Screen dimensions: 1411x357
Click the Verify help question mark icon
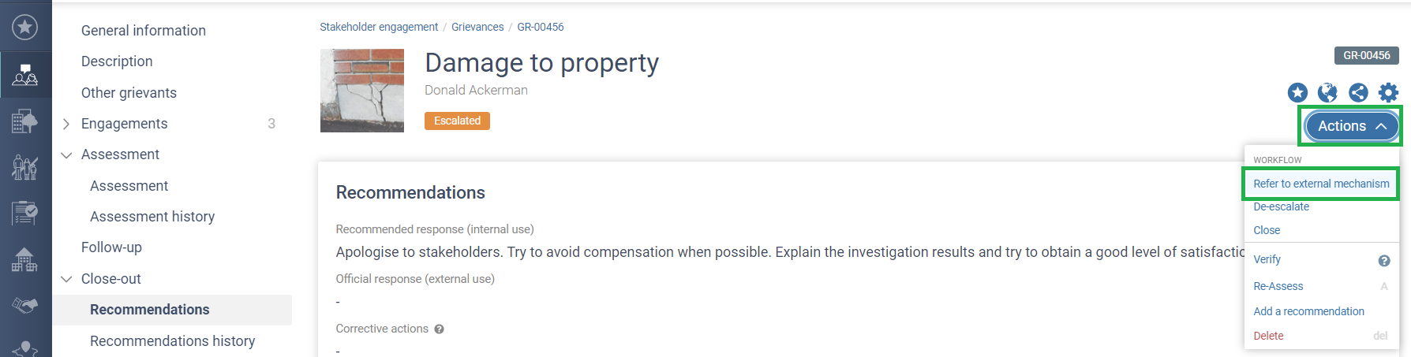[x=1384, y=261]
